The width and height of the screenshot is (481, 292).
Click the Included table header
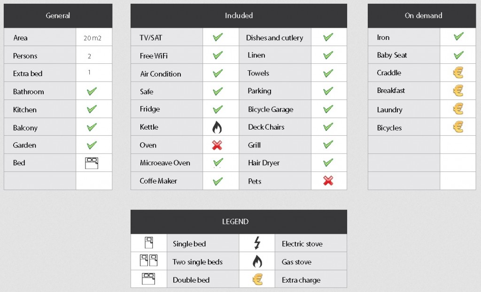tap(239, 15)
